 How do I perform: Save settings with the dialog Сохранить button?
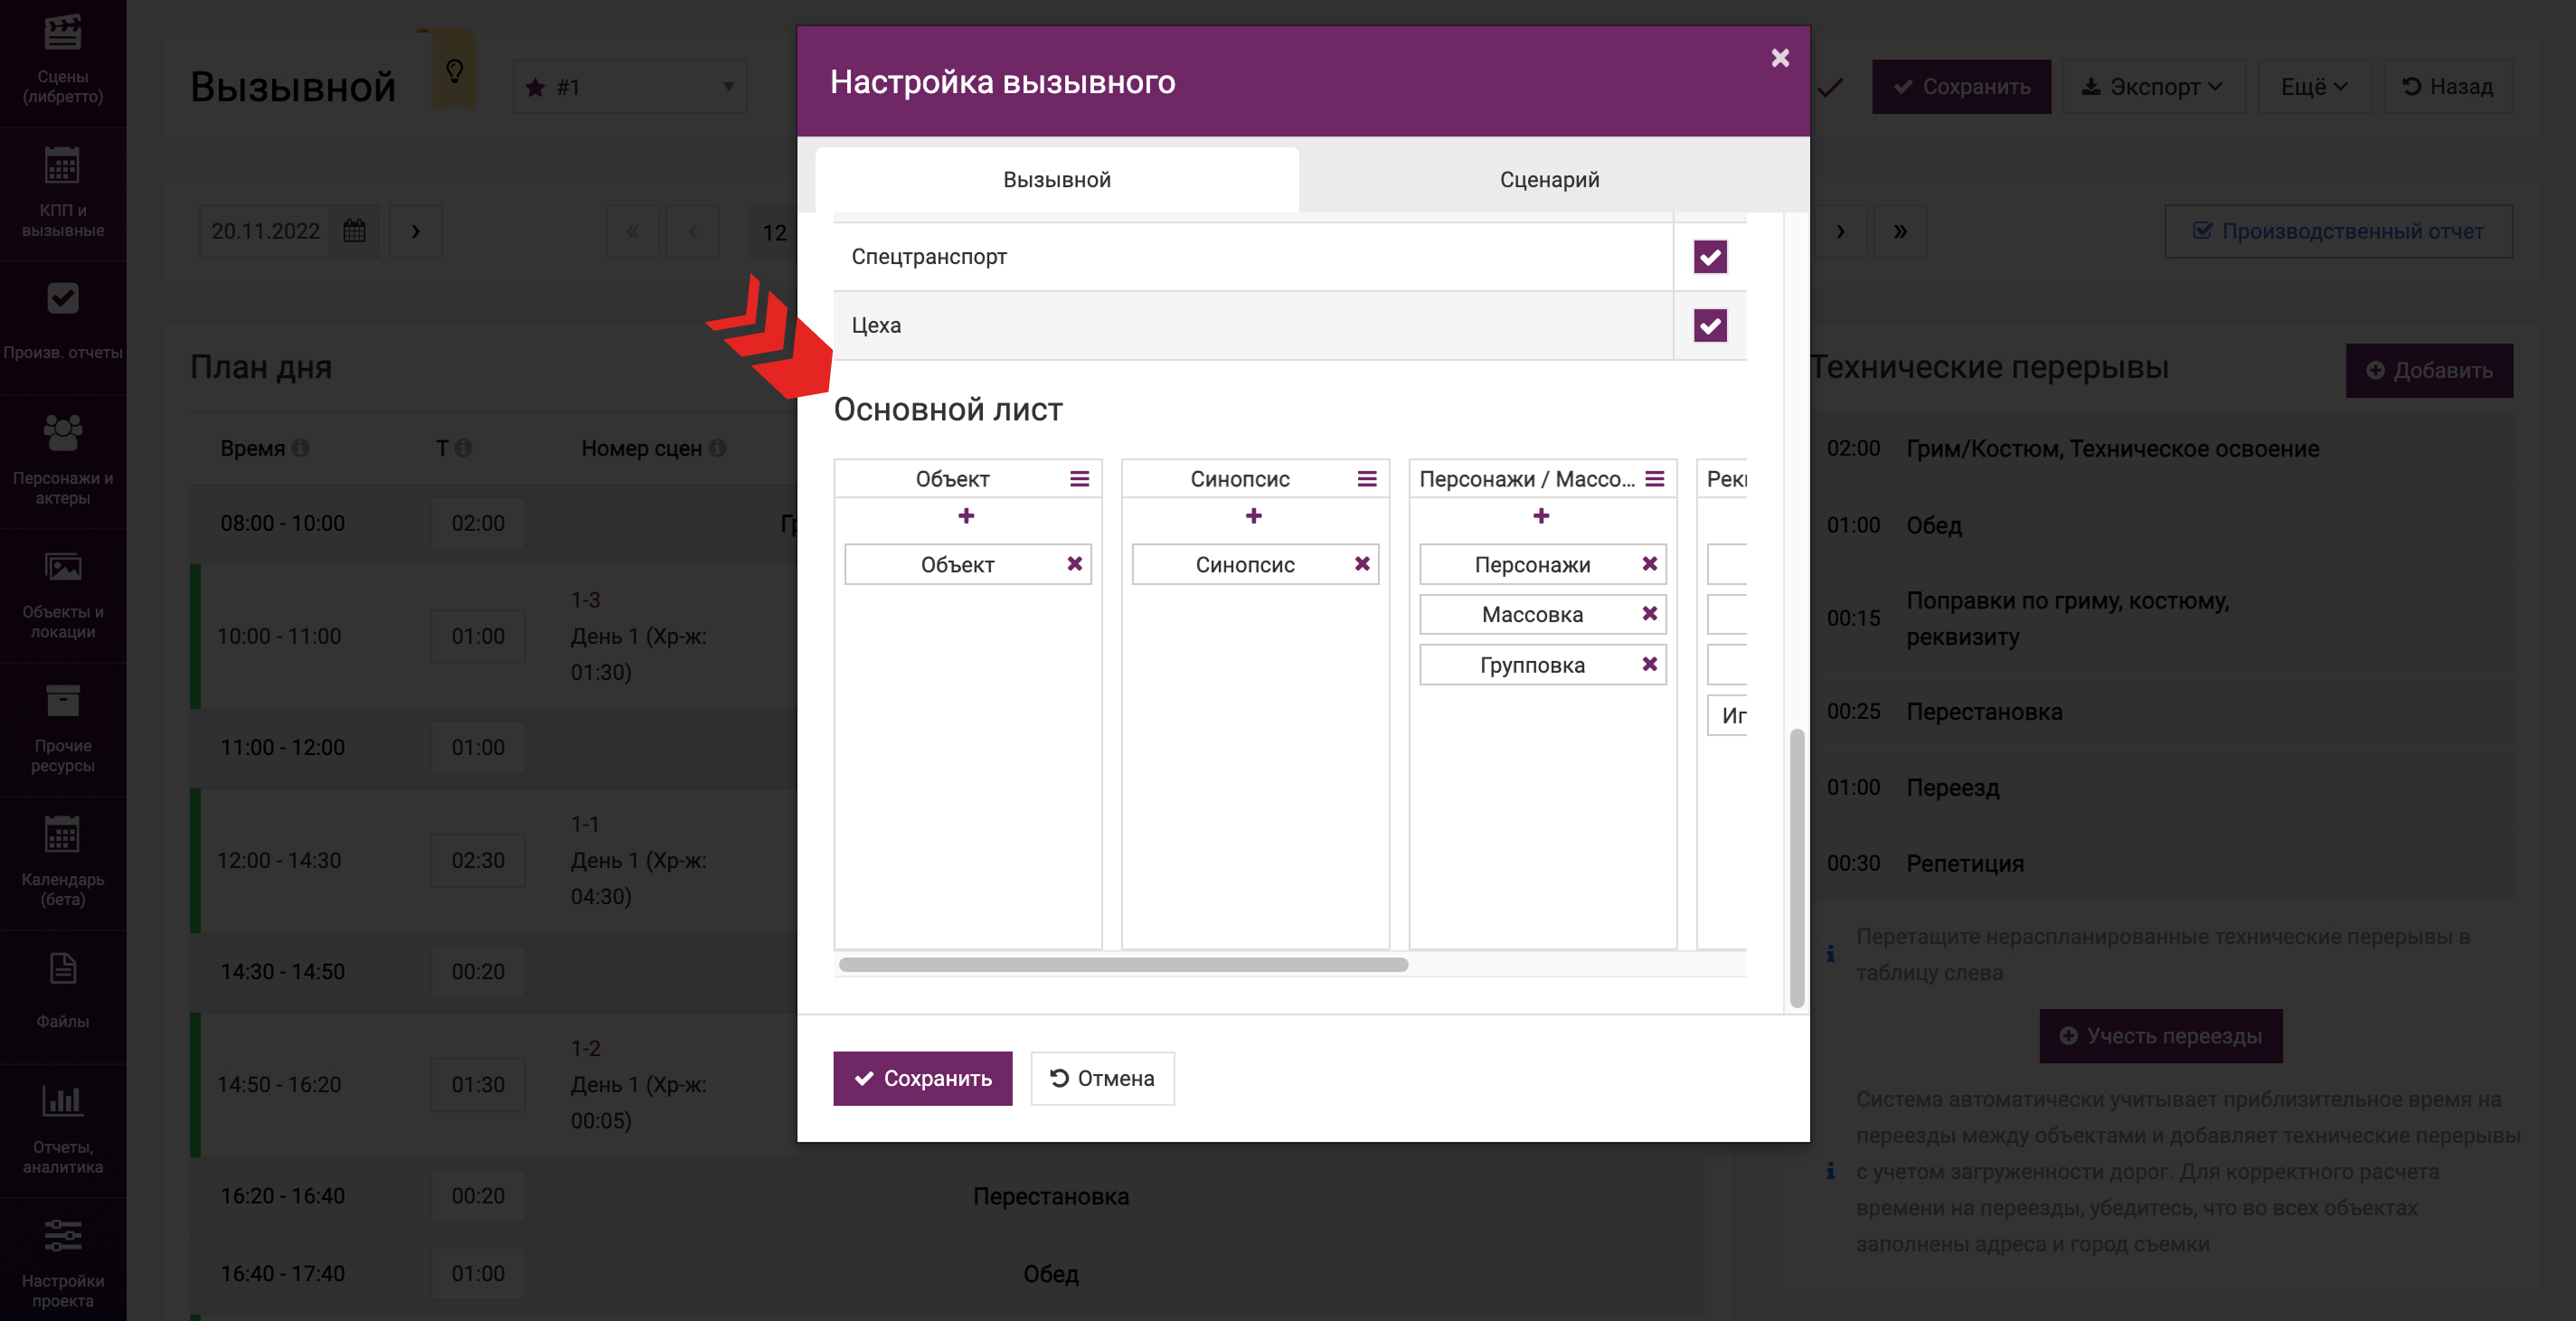coord(922,1078)
